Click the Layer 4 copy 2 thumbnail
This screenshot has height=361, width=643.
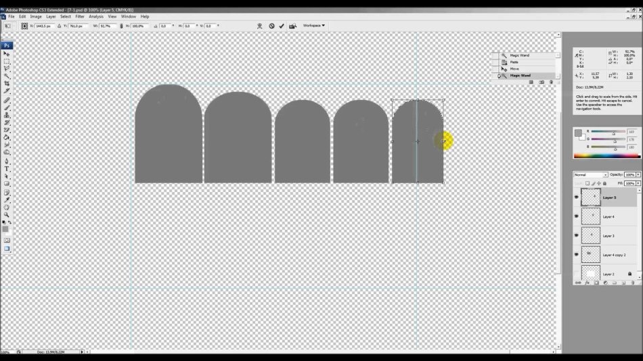tap(590, 254)
